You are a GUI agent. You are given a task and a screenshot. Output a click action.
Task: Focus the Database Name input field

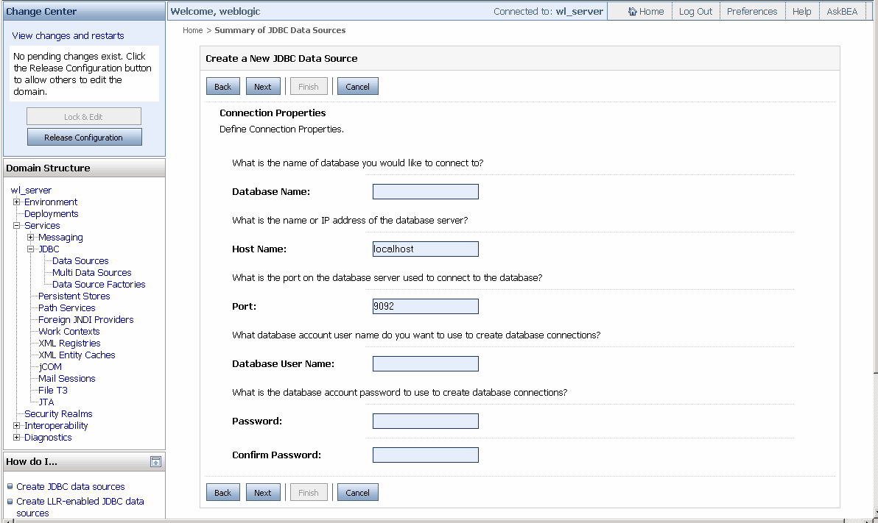click(x=425, y=192)
